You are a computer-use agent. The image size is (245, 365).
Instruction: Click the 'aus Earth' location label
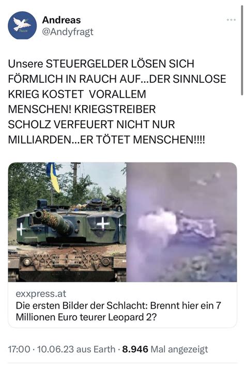tap(96, 349)
